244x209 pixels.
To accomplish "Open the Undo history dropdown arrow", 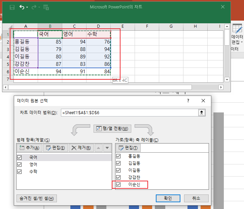I will 27,7.
